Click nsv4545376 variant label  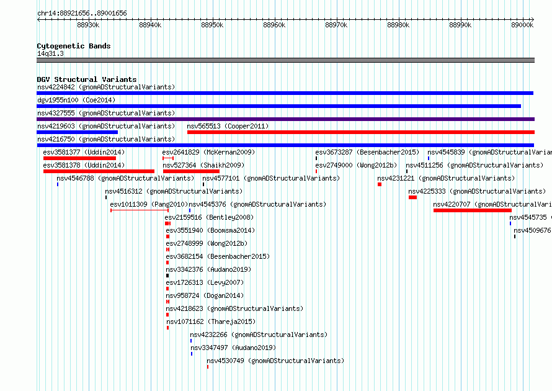(257, 204)
